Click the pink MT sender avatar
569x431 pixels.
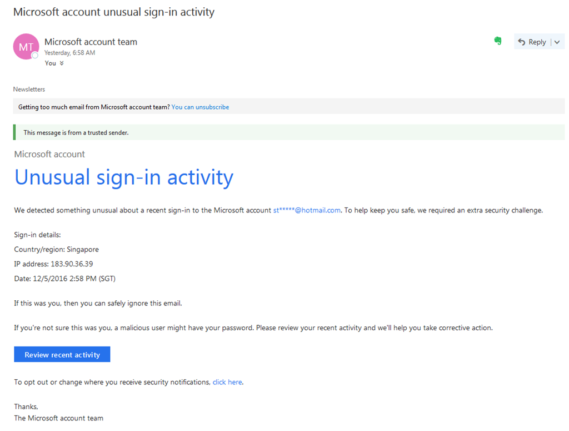(x=26, y=46)
